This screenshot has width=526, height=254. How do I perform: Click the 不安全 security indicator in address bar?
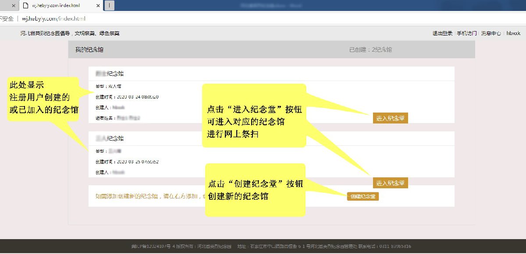click(6, 19)
